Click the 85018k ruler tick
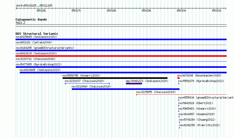This screenshot has width=234, height=138. (x=111, y=11)
